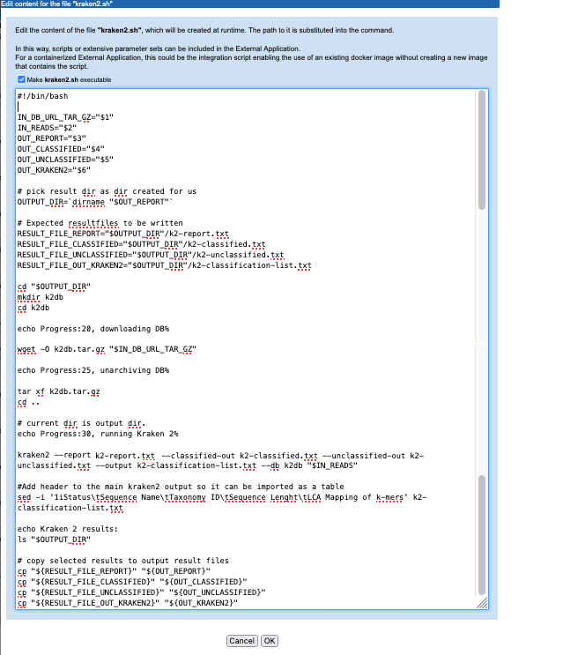The image size is (563, 655).
Task: Click the comment '# pick result dir as dir created for us'
Action: (107, 191)
